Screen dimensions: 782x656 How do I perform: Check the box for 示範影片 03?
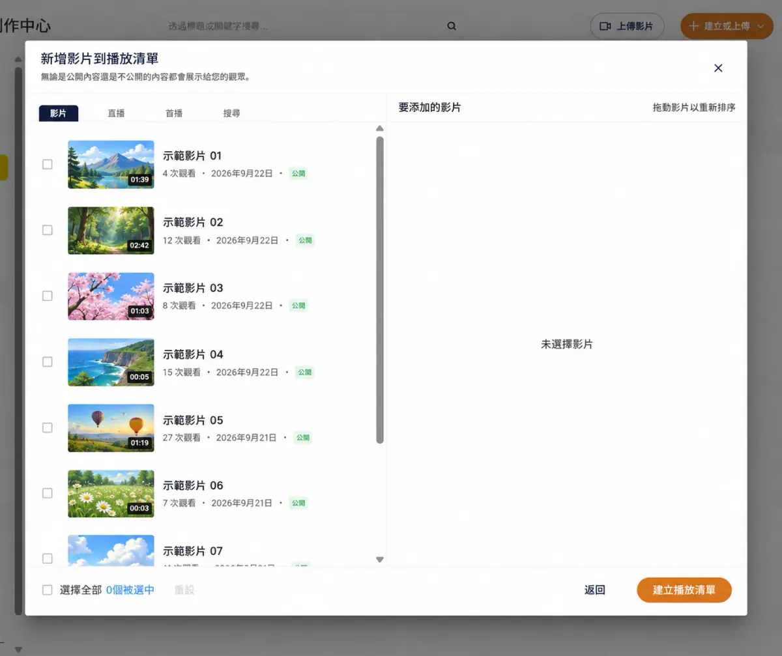[48, 296]
